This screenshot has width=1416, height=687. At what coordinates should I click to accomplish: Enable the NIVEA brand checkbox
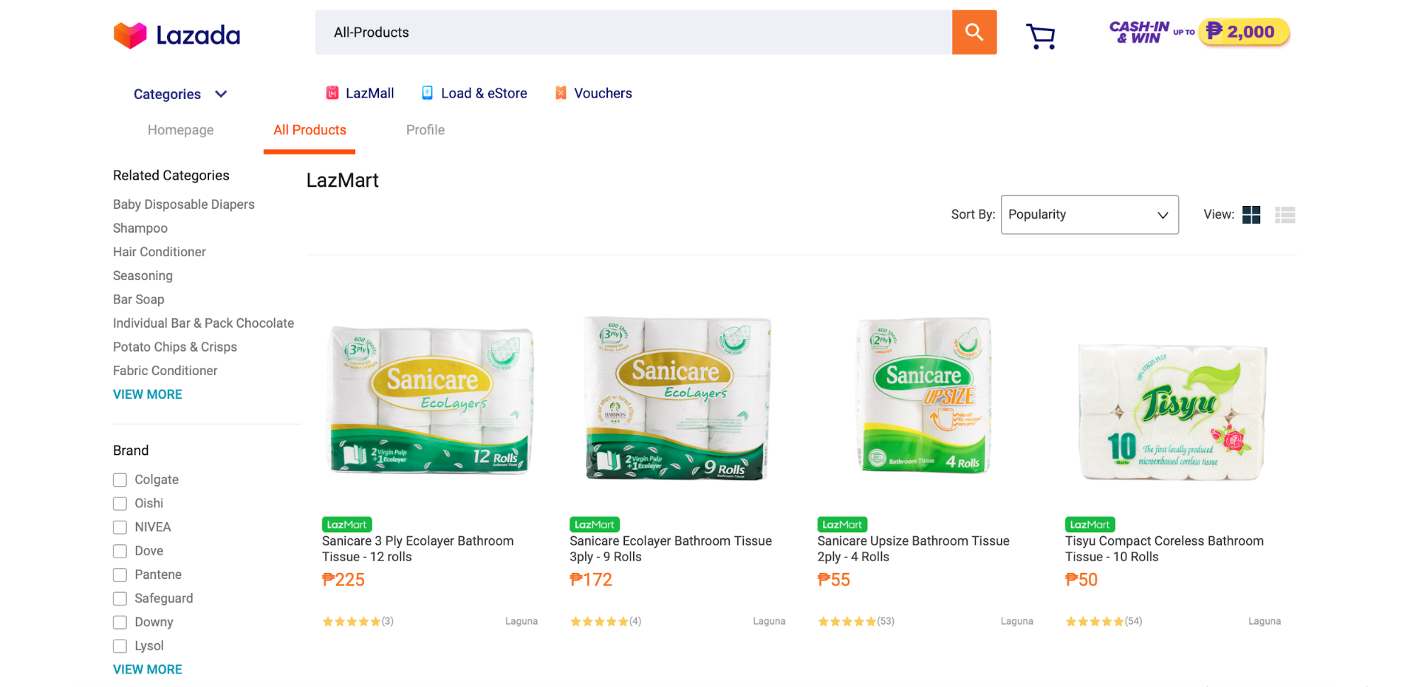click(120, 527)
